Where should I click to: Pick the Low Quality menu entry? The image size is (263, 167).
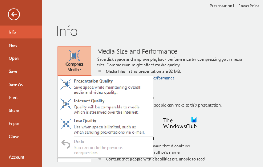tap(85, 121)
